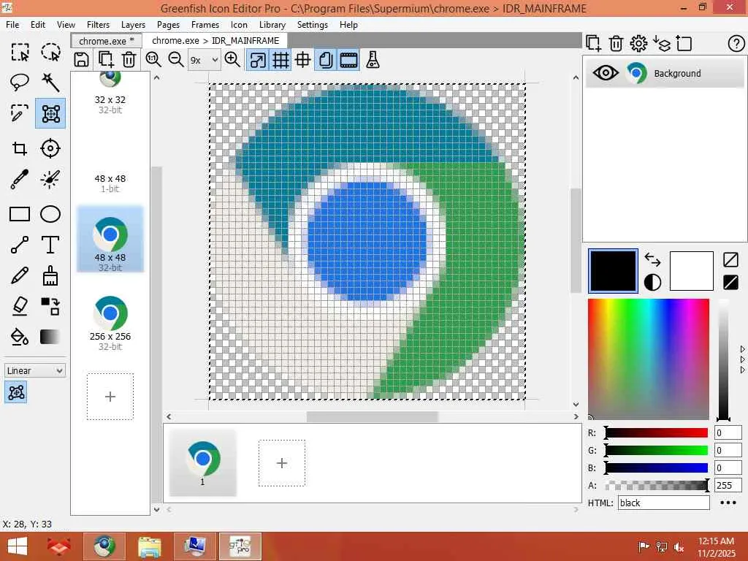Open the help question mark

click(736, 44)
